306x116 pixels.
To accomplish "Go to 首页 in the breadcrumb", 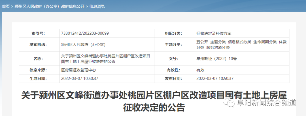I will pyautogui.click(x=6, y=6).
